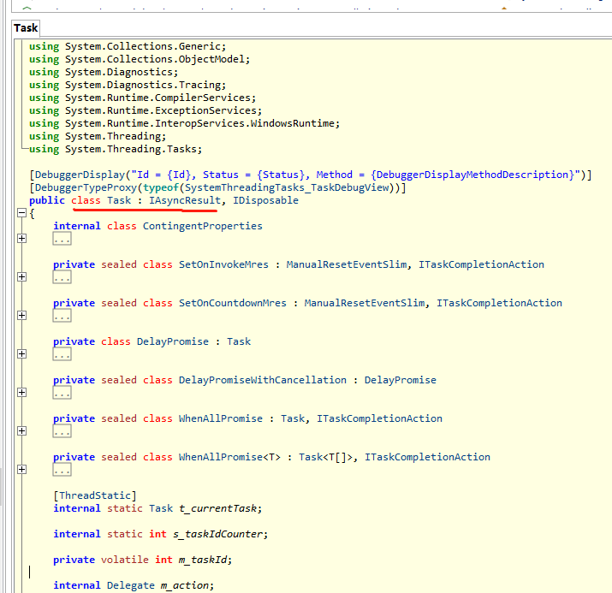
Task: Click the DelayPromiseWithCancellation class name
Action: tap(263, 380)
